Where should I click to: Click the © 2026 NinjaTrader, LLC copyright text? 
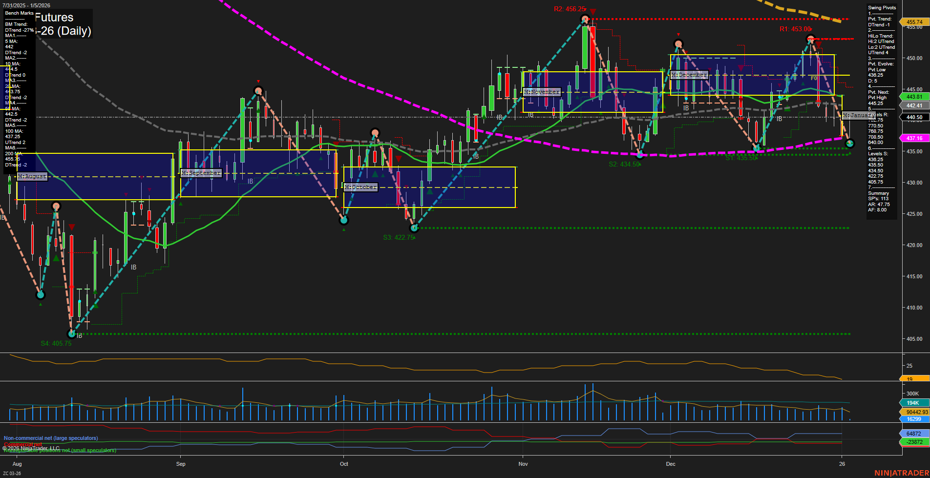point(31,447)
